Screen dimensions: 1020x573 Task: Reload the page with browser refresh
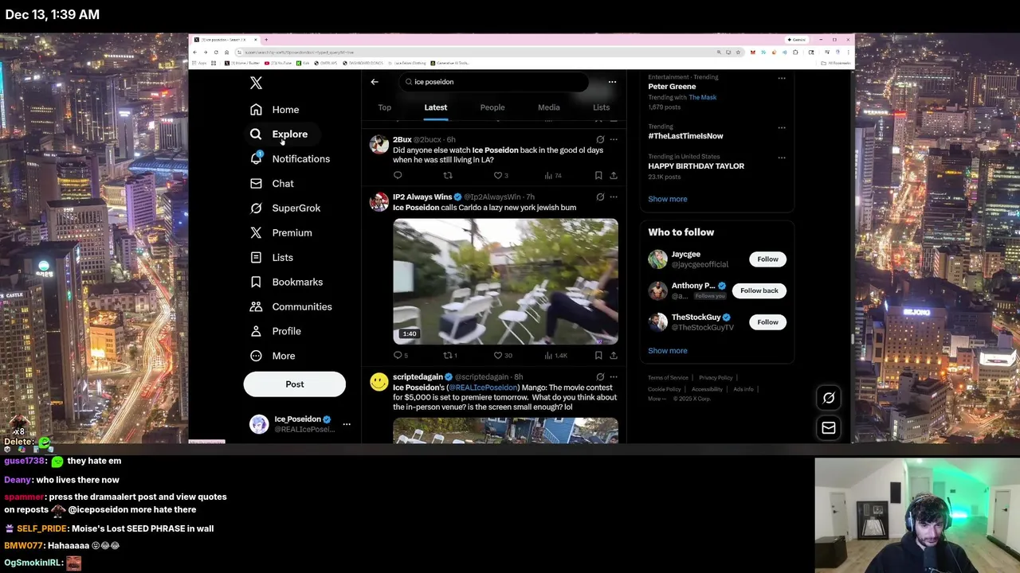click(x=215, y=52)
